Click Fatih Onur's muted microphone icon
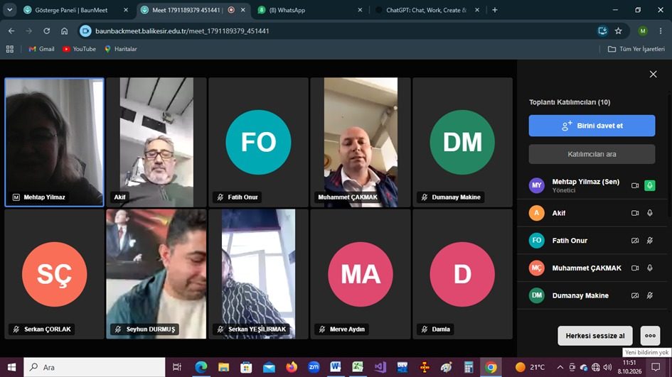The image size is (672, 377). coord(650,241)
